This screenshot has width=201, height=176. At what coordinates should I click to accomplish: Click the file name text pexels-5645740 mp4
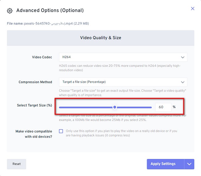coord(48,23)
